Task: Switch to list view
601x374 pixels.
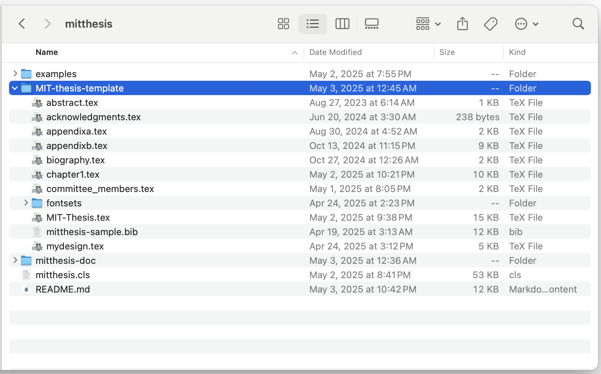Action: pos(313,24)
